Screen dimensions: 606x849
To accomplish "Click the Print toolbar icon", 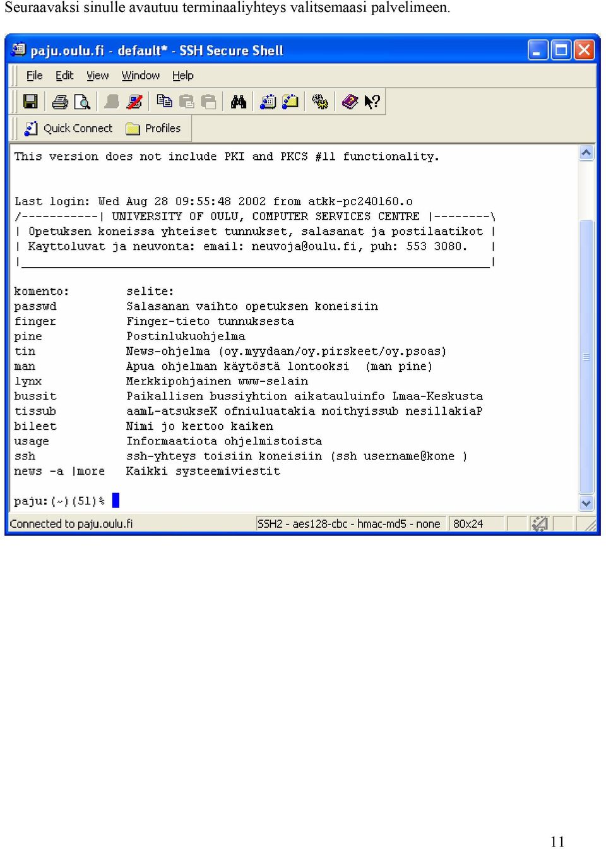I will (60, 102).
